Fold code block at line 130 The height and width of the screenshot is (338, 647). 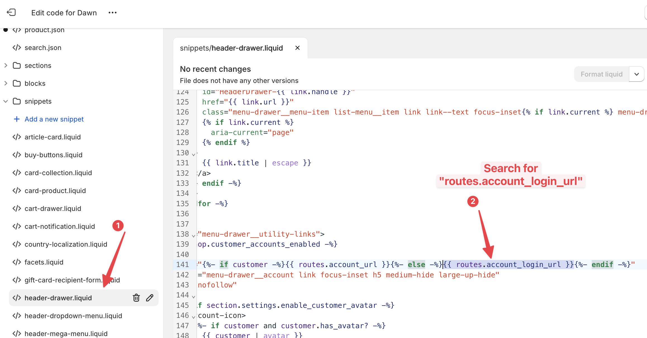click(x=193, y=154)
